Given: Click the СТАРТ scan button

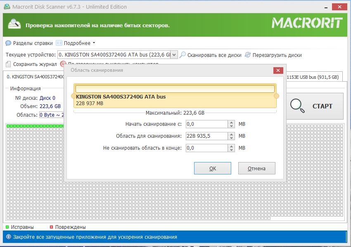Looking at the screenshot, I should point(315,106).
